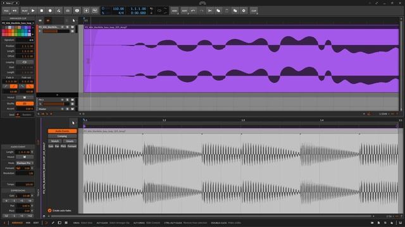Toggle the clip Muted M button in the inspector
This screenshot has height=227, width=405.
coord(25,98)
